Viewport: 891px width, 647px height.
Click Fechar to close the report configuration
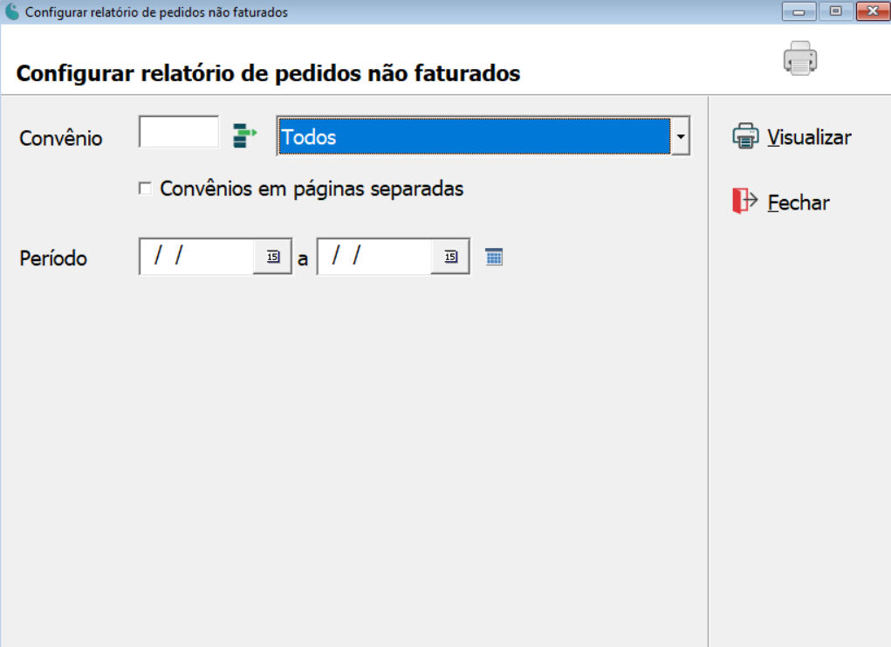797,202
